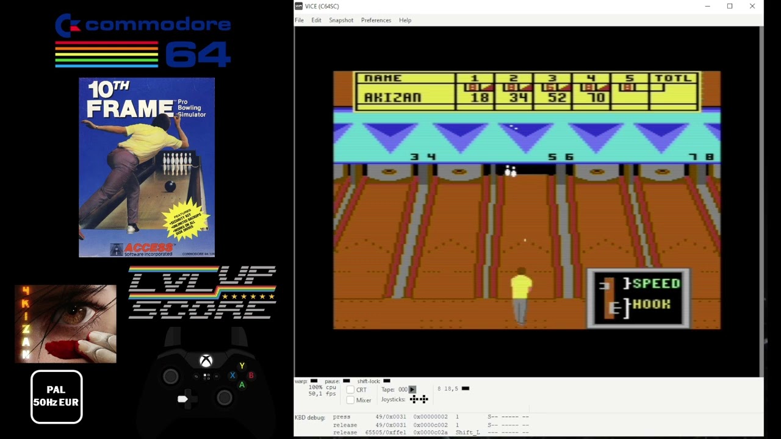Click the 50,1 fps status text
This screenshot has height=439, width=781.
[x=322, y=394]
